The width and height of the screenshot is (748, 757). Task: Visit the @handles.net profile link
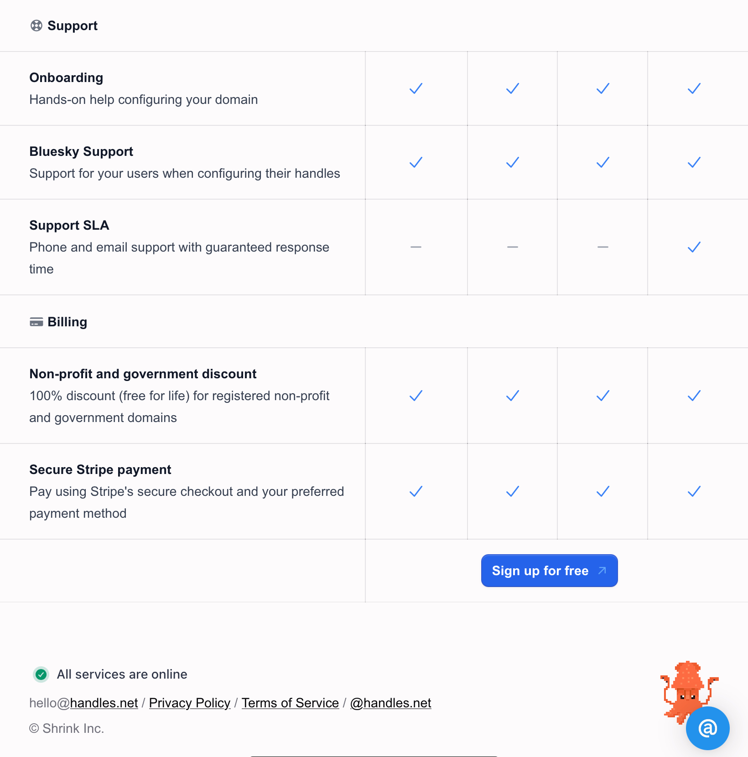coord(390,703)
